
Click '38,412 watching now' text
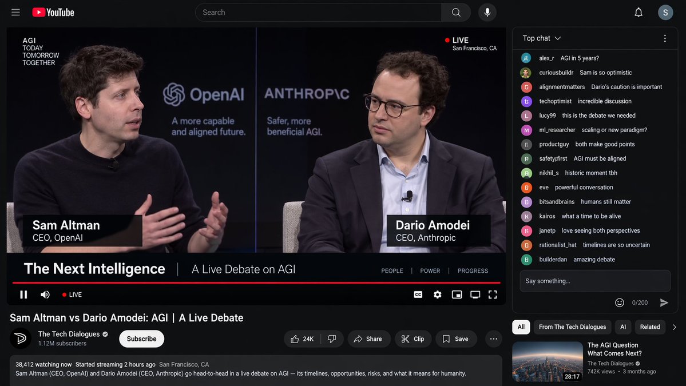point(43,365)
